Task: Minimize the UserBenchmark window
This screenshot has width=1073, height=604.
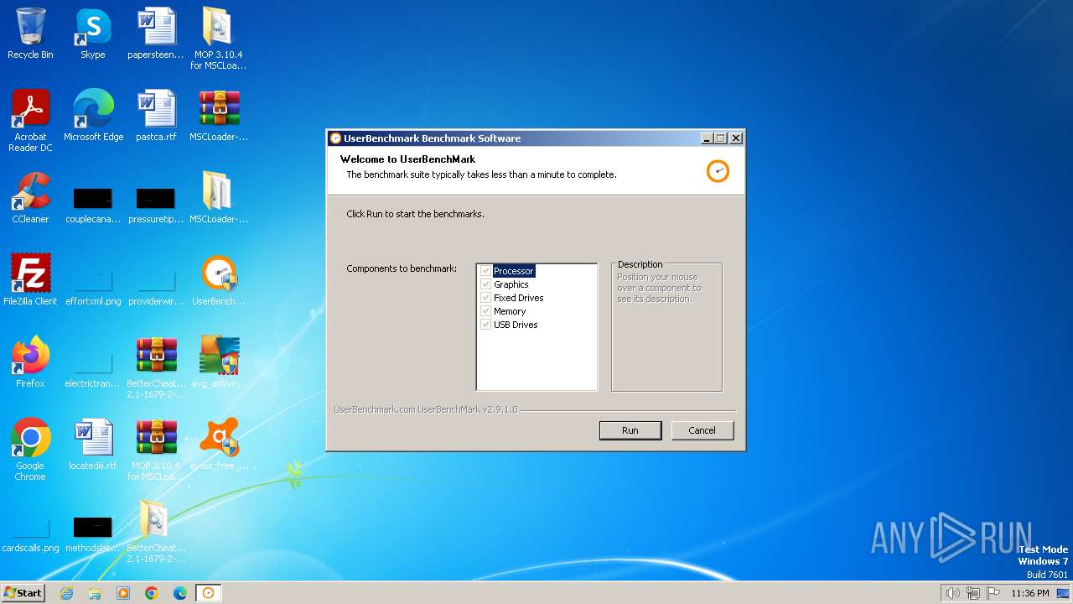Action: point(707,138)
